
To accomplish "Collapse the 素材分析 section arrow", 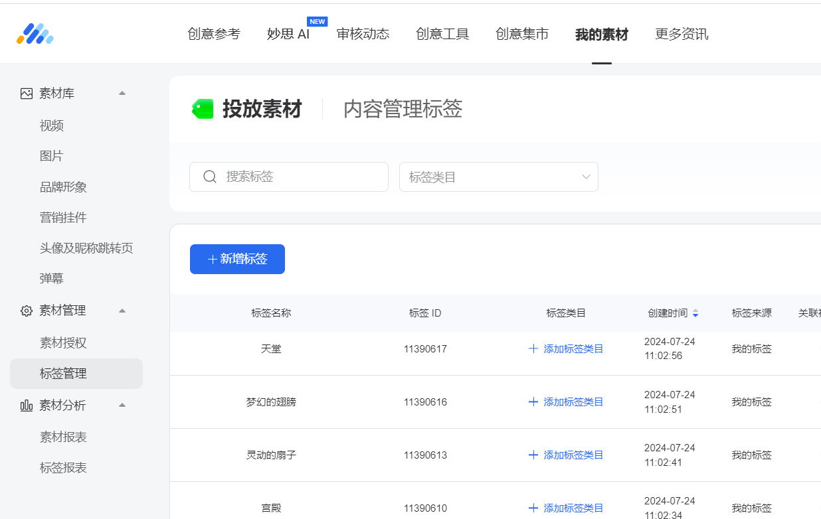I will coord(122,405).
